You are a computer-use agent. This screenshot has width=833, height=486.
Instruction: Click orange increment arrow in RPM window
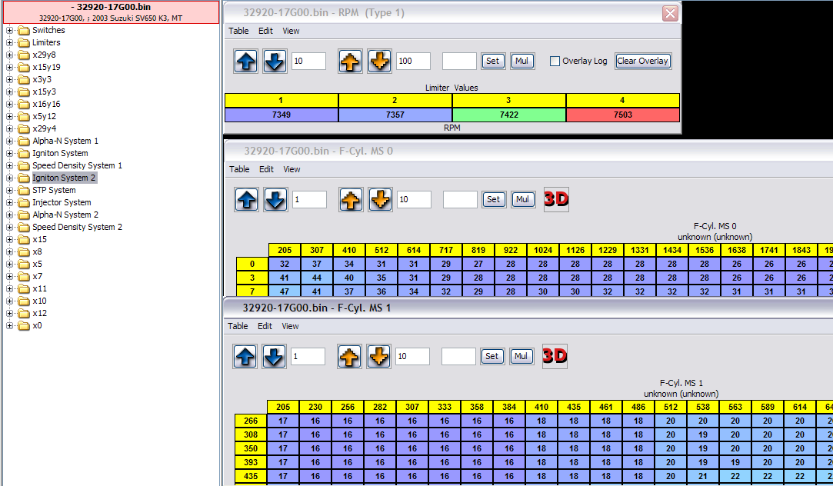pyautogui.click(x=350, y=62)
